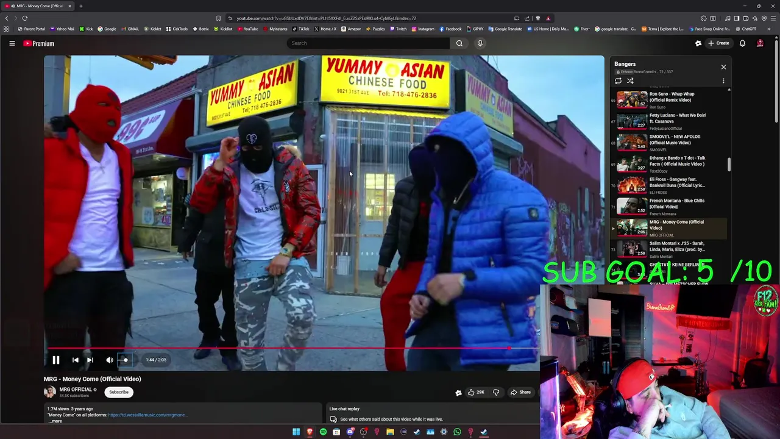Open the account avatar menu
780x439 pixels.
[760, 43]
